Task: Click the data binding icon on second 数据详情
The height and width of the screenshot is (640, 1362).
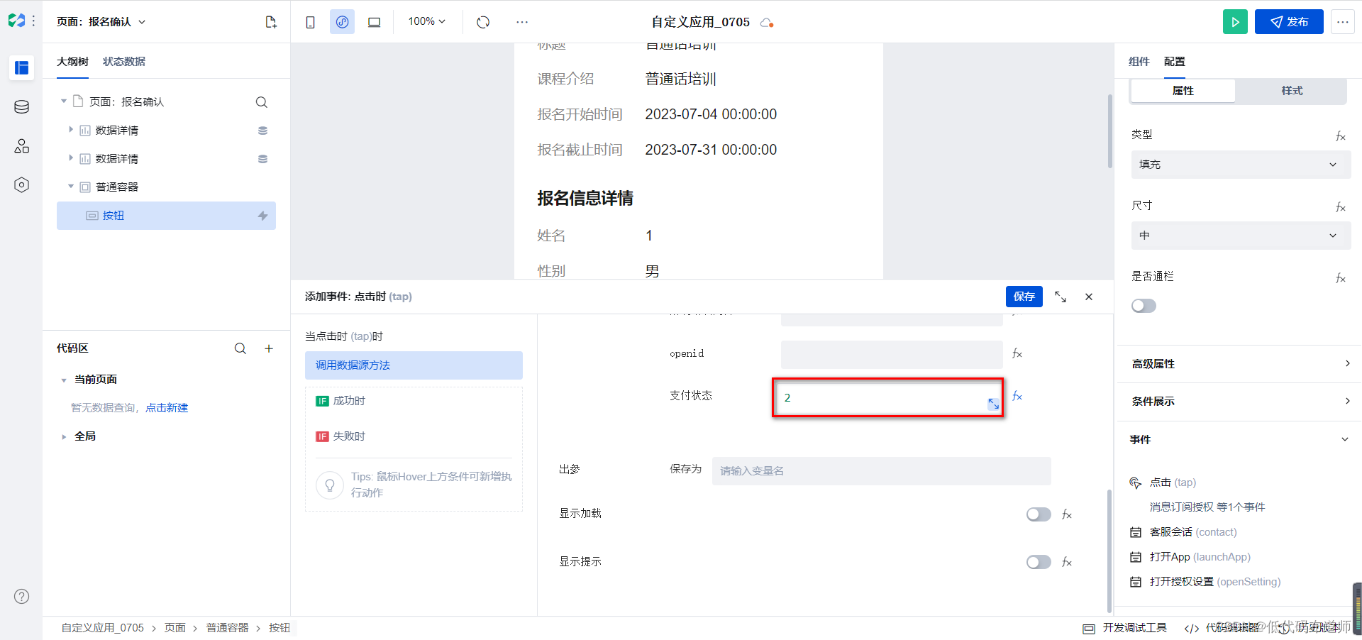Action: pos(262,159)
